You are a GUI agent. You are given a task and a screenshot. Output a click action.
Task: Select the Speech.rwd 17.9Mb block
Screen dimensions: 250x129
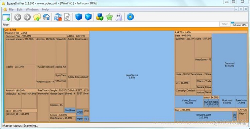click(x=241, y=101)
